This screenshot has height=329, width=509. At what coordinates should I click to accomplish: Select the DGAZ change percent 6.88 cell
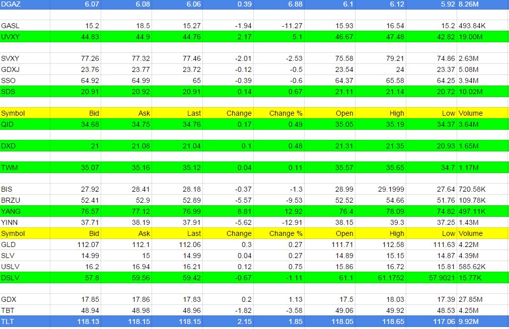pos(279,4)
